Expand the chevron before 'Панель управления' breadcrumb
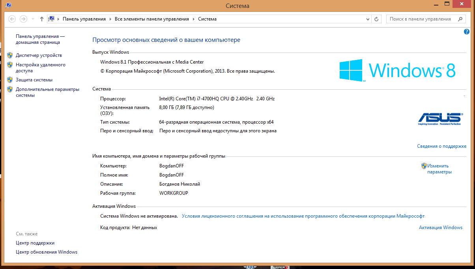 (x=59, y=19)
